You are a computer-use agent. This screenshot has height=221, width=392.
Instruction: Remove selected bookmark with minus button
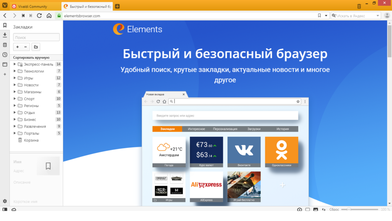click(26, 47)
